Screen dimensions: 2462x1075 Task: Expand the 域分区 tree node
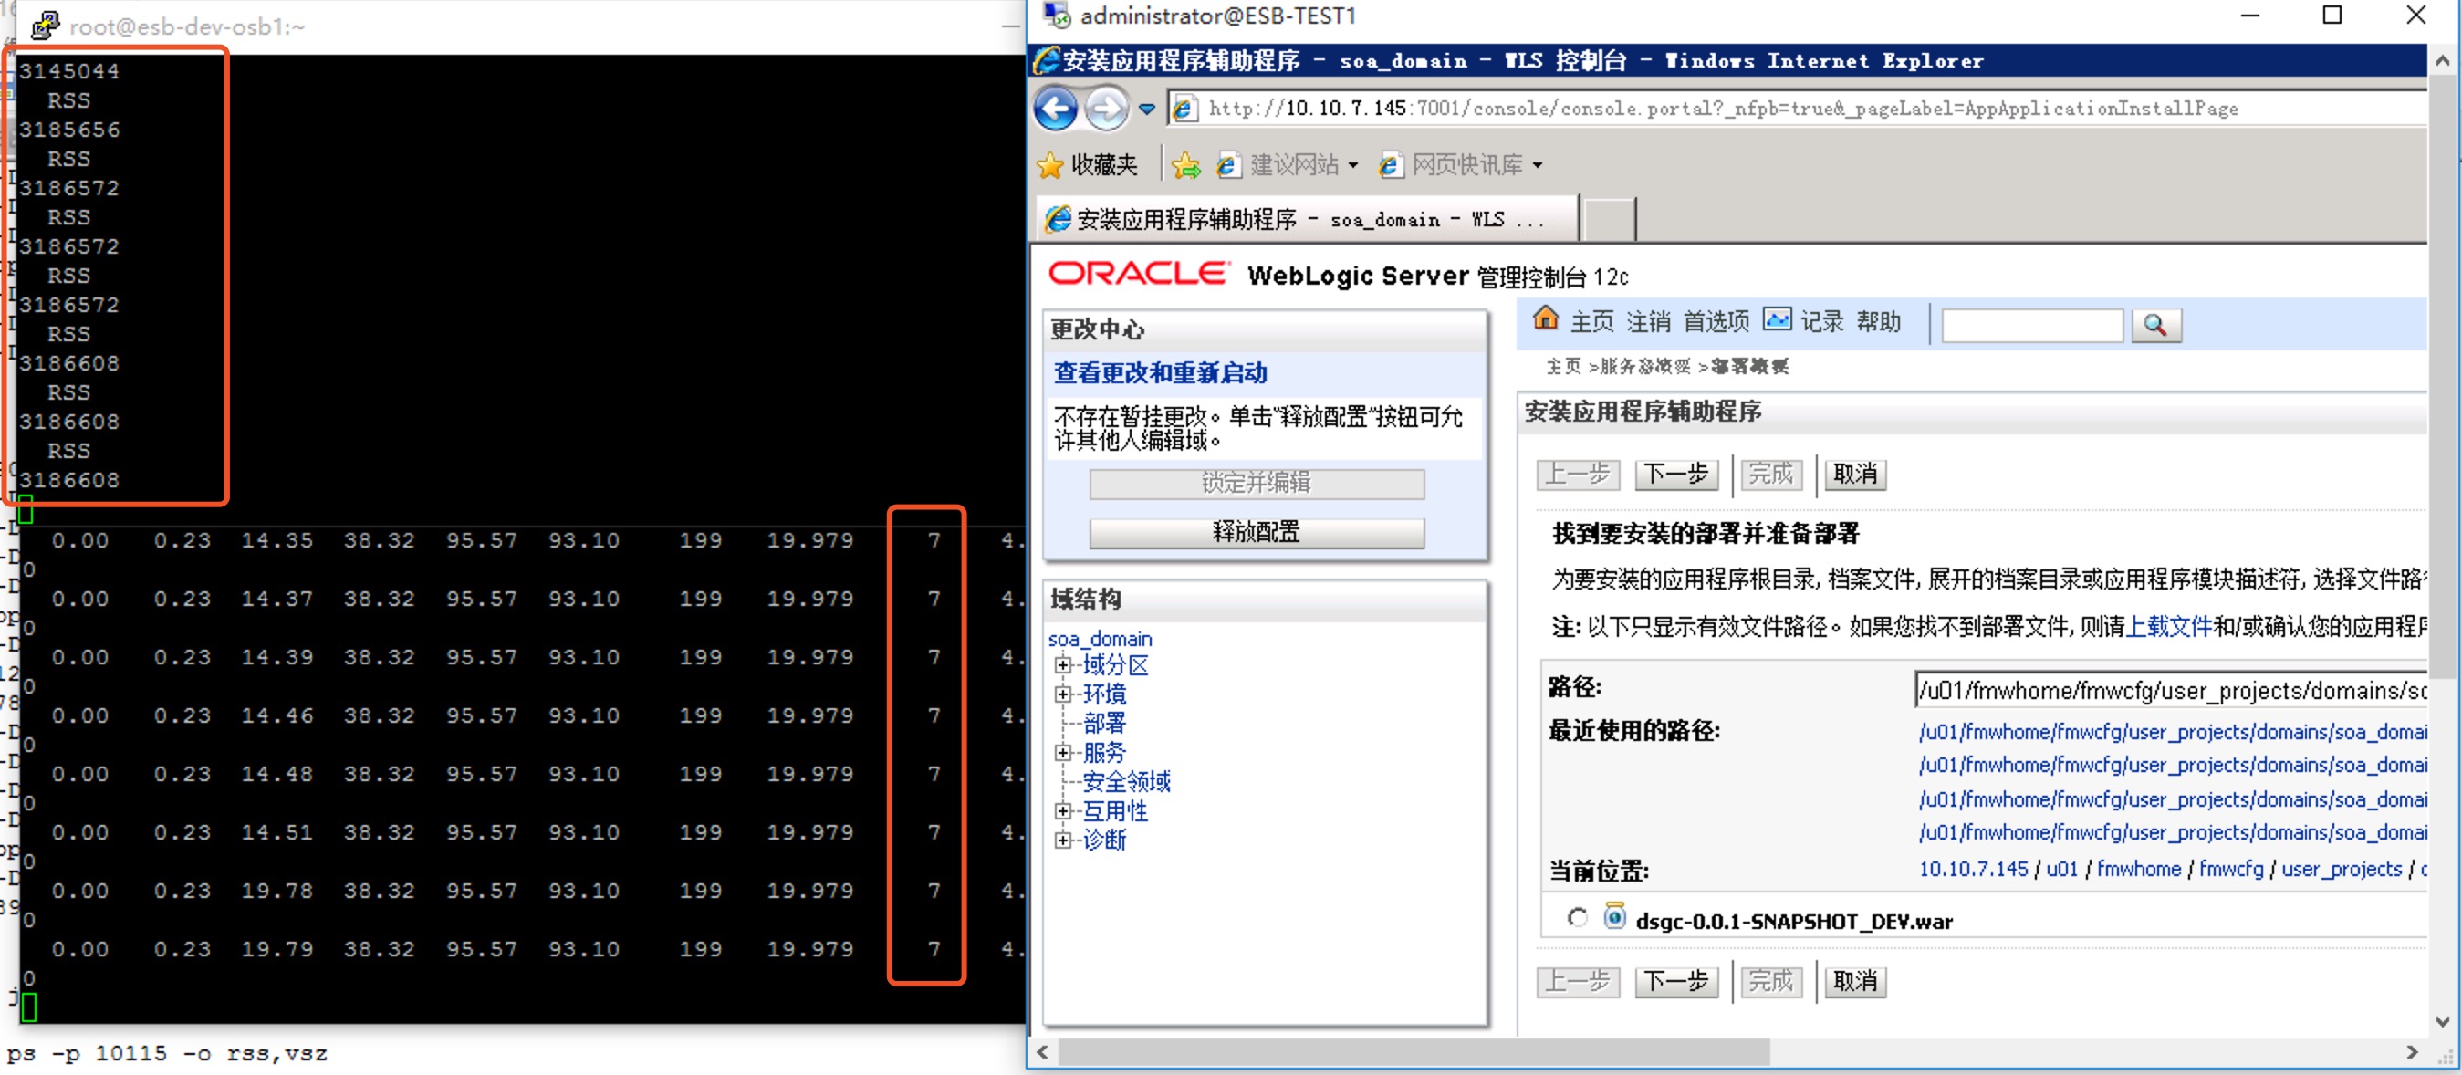1062,665
